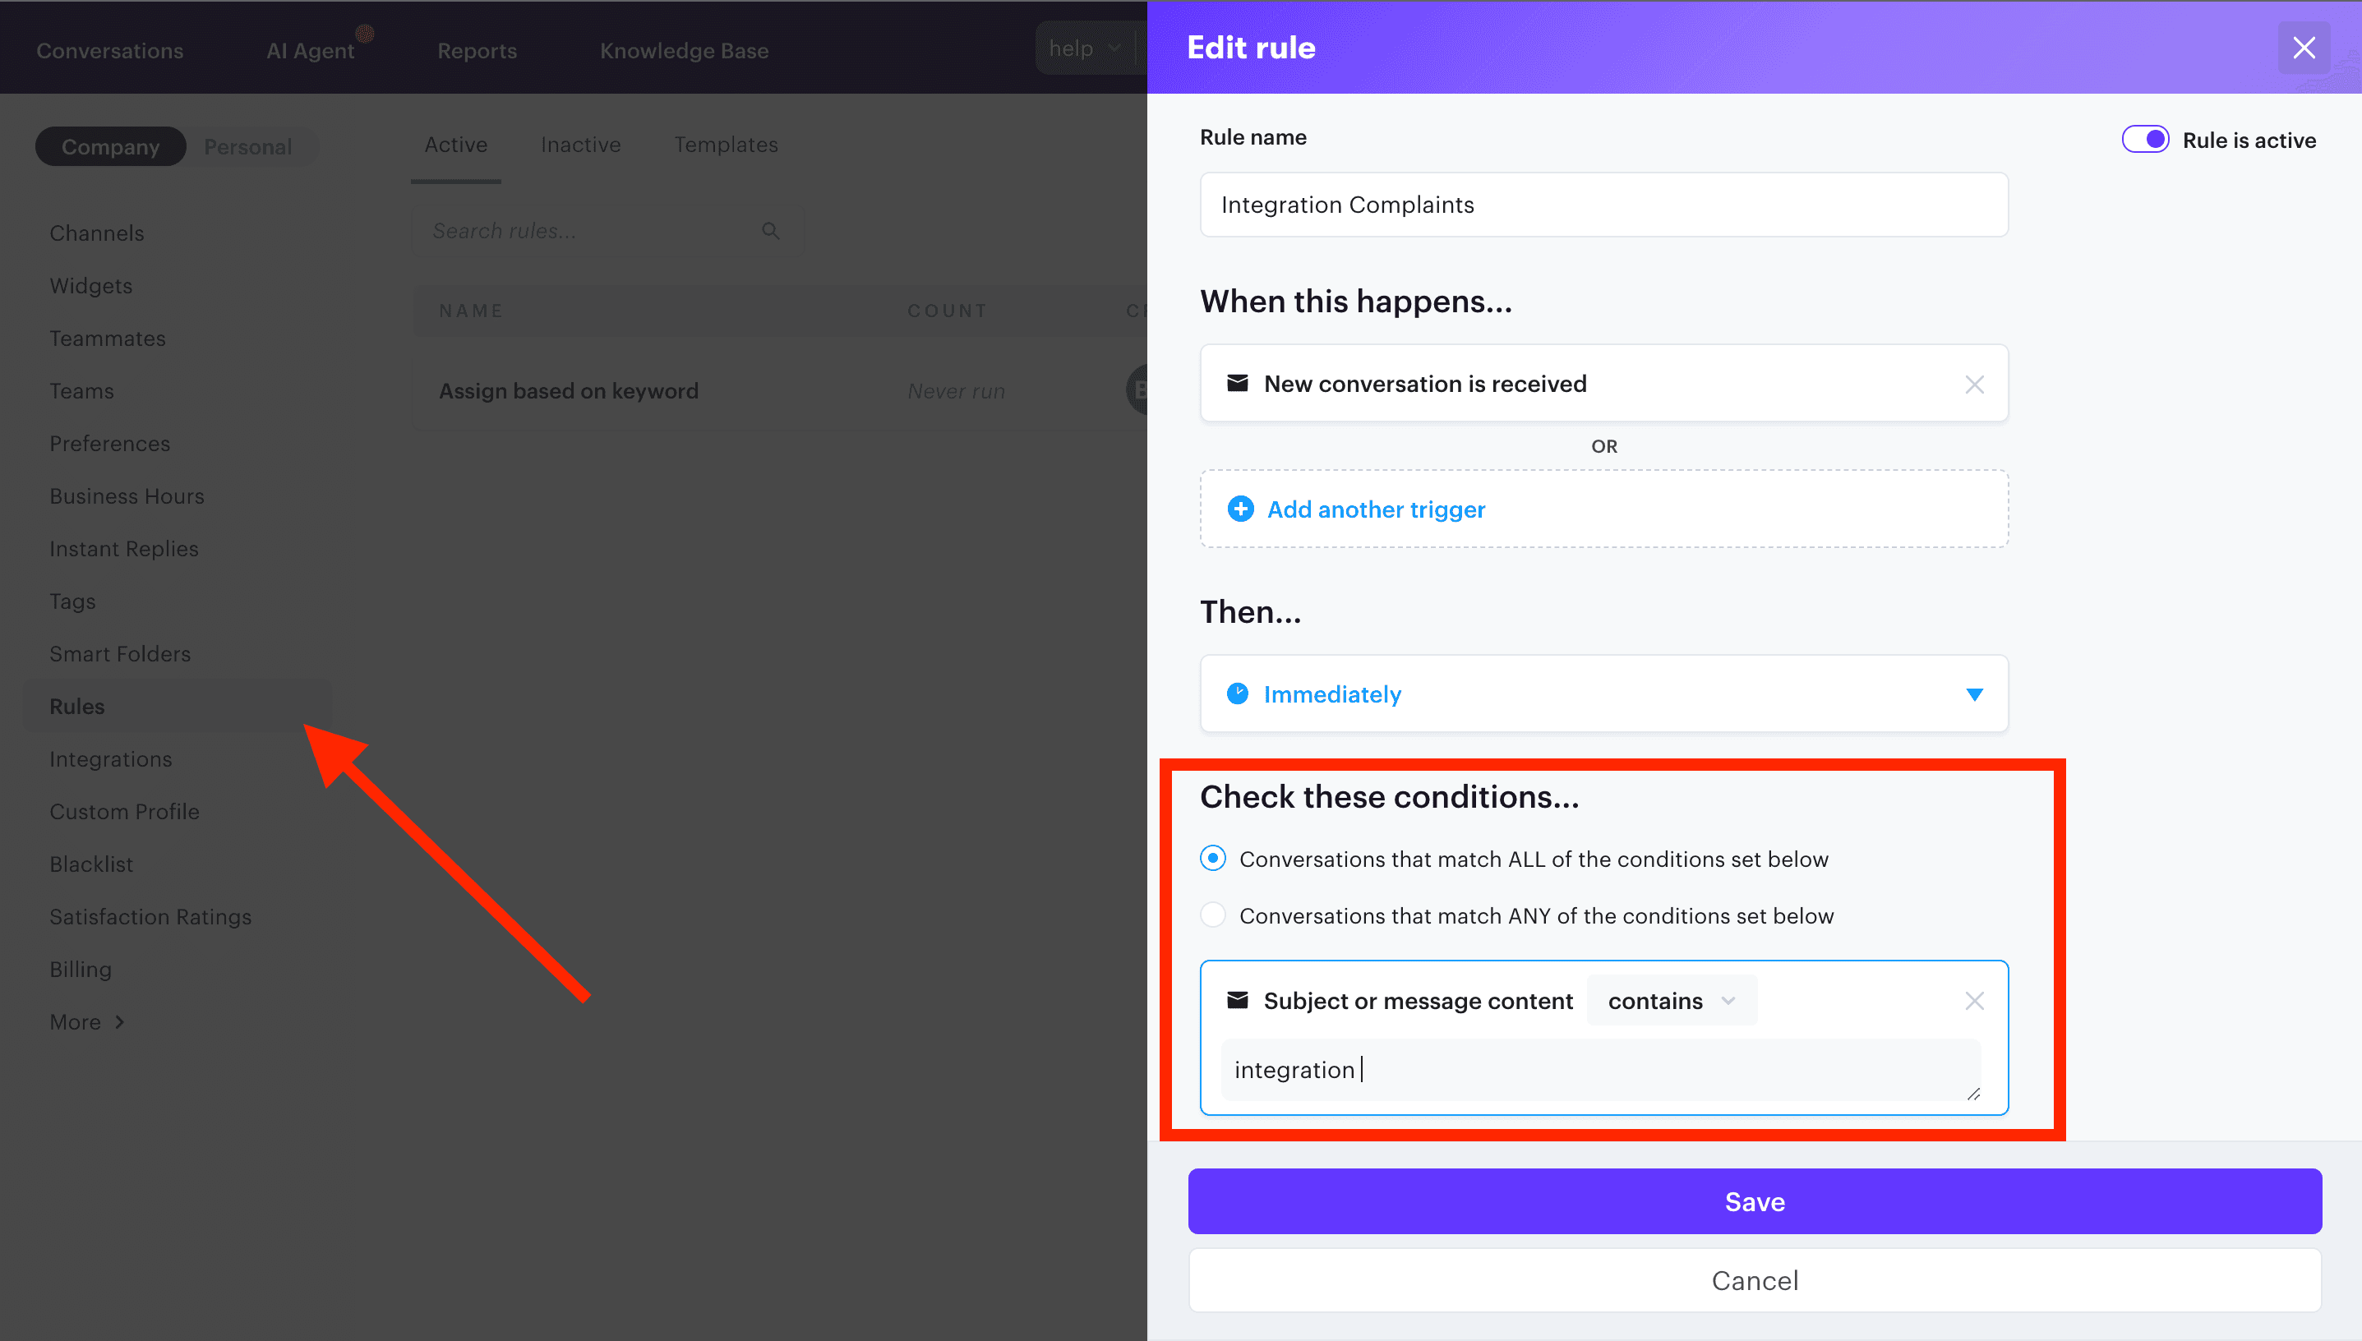The image size is (2362, 1341).
Task: Remove the Subject or message content condition
Action: [1974, 1000]
